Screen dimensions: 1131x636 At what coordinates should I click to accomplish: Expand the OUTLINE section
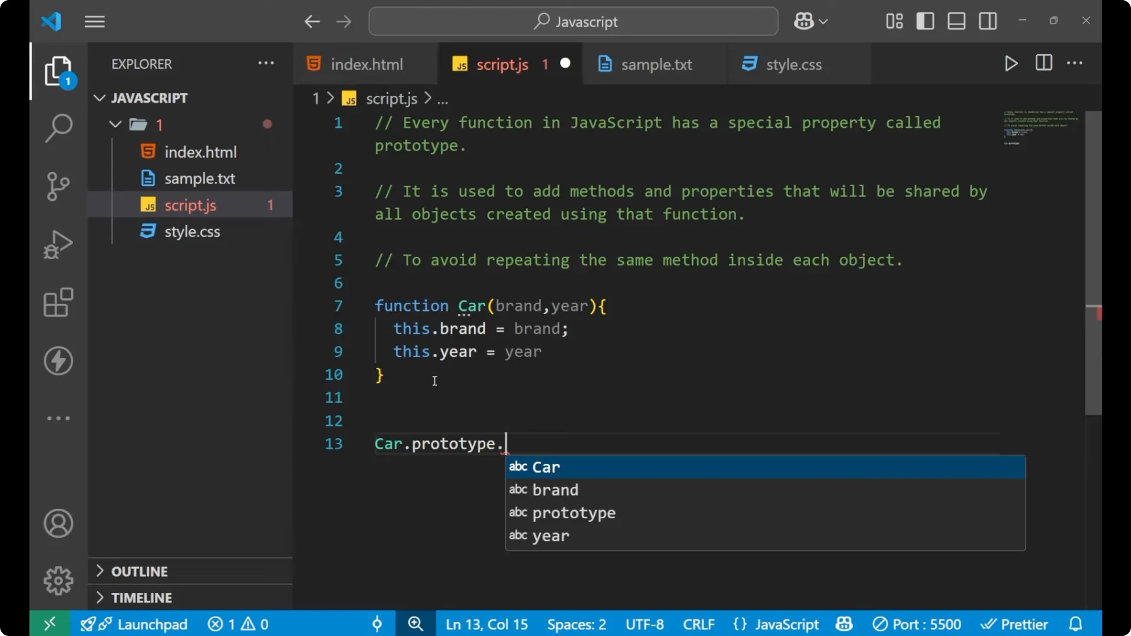tap(140, 571)
